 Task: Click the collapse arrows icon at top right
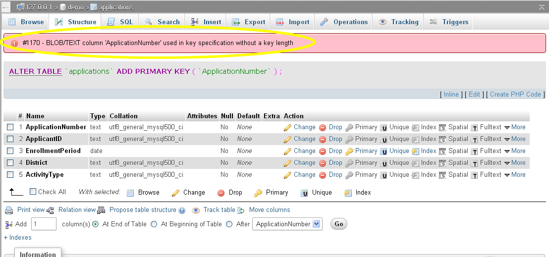(x=541, y=6)
